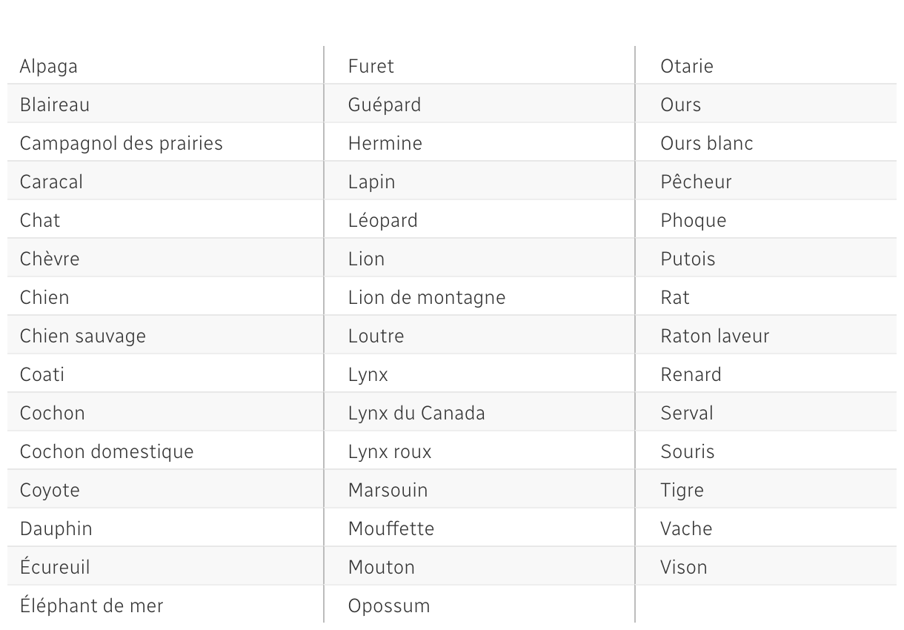
Task: Click on Chien sauvage
Action: (83, 336)
